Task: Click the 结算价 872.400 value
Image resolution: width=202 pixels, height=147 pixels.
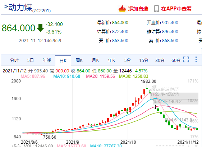Action: point(120,31)
